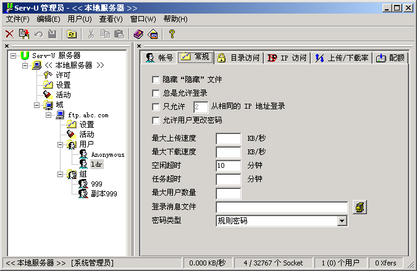Click the 最大用户数量 input field

(229, 193)
